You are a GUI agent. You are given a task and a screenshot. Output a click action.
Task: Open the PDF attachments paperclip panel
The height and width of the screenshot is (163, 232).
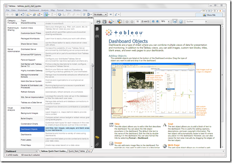pos(97,144)
